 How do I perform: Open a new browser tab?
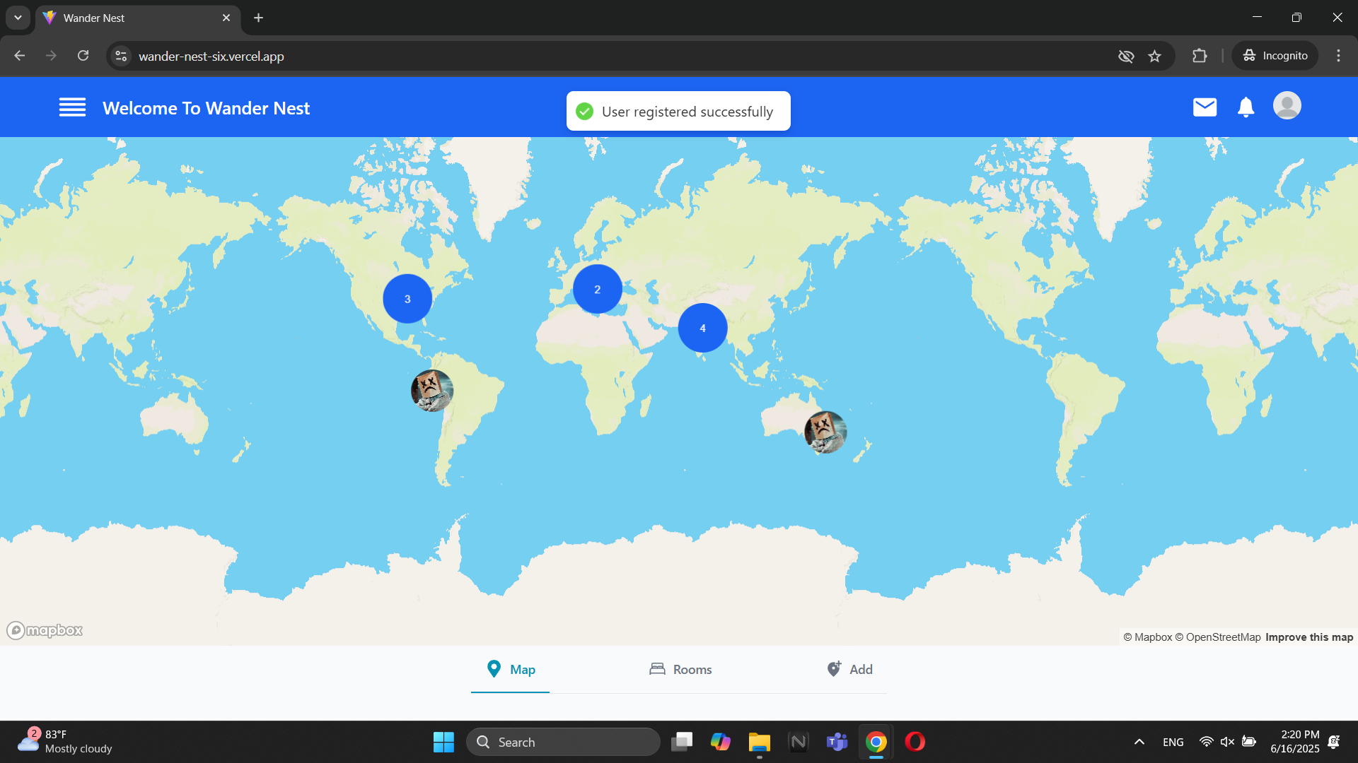click(x=259, y=18)
